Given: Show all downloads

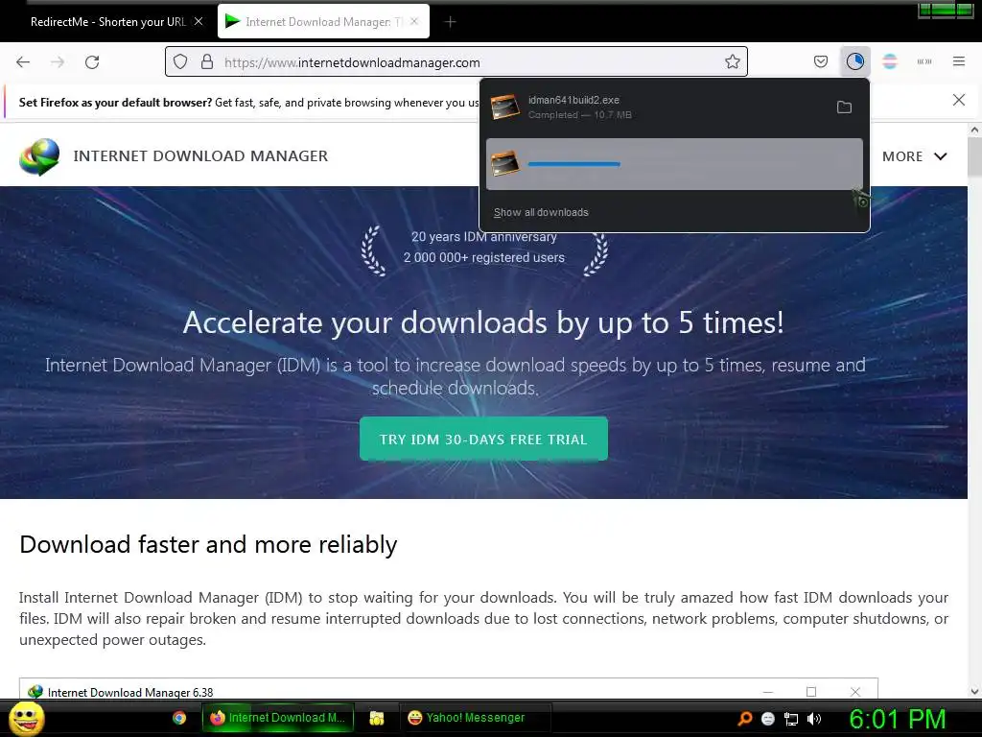Looking at the screenshot, I should 541,212.
